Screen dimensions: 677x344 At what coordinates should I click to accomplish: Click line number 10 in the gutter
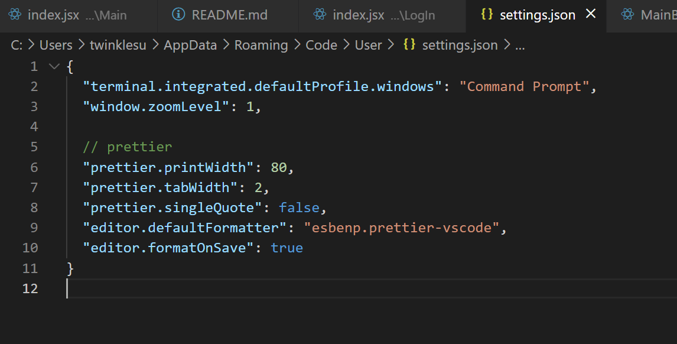point(30,248)
